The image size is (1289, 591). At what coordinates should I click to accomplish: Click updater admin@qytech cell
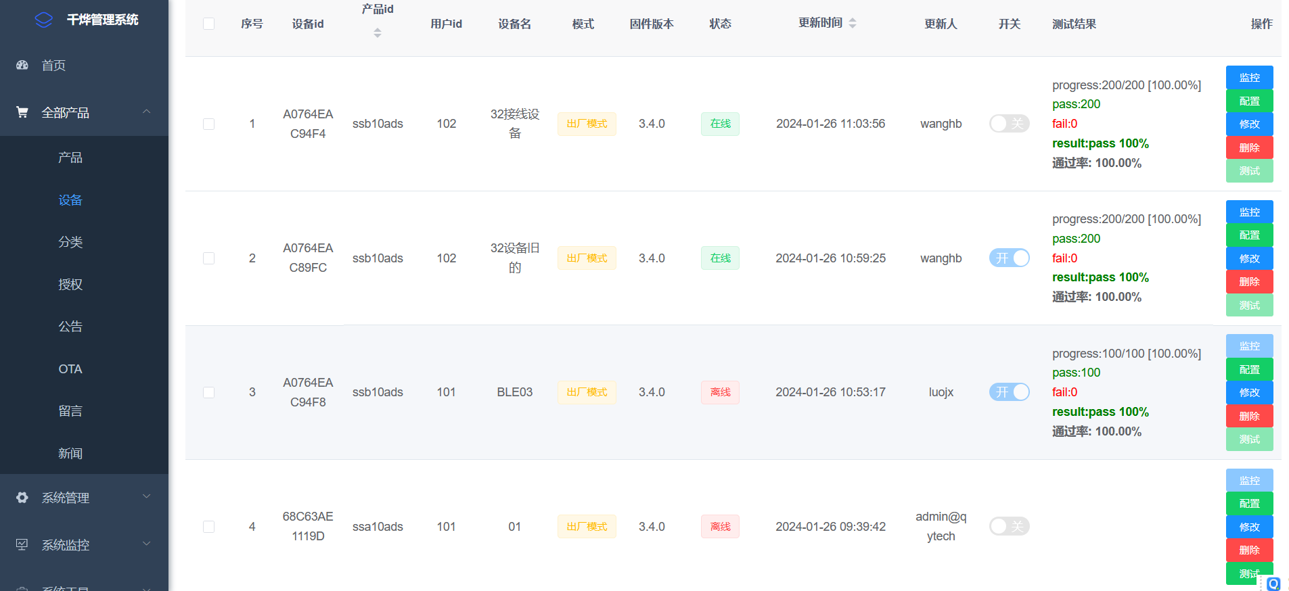coord(941,526)
